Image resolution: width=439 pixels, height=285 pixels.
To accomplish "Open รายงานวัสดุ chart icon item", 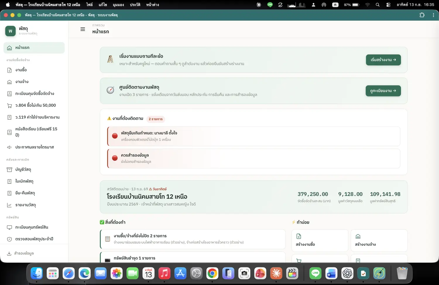I will point(34,205).
